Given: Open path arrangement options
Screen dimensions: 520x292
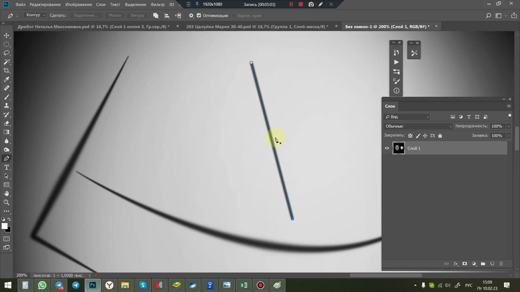Looking at the screenshot, I should [178, 15].
